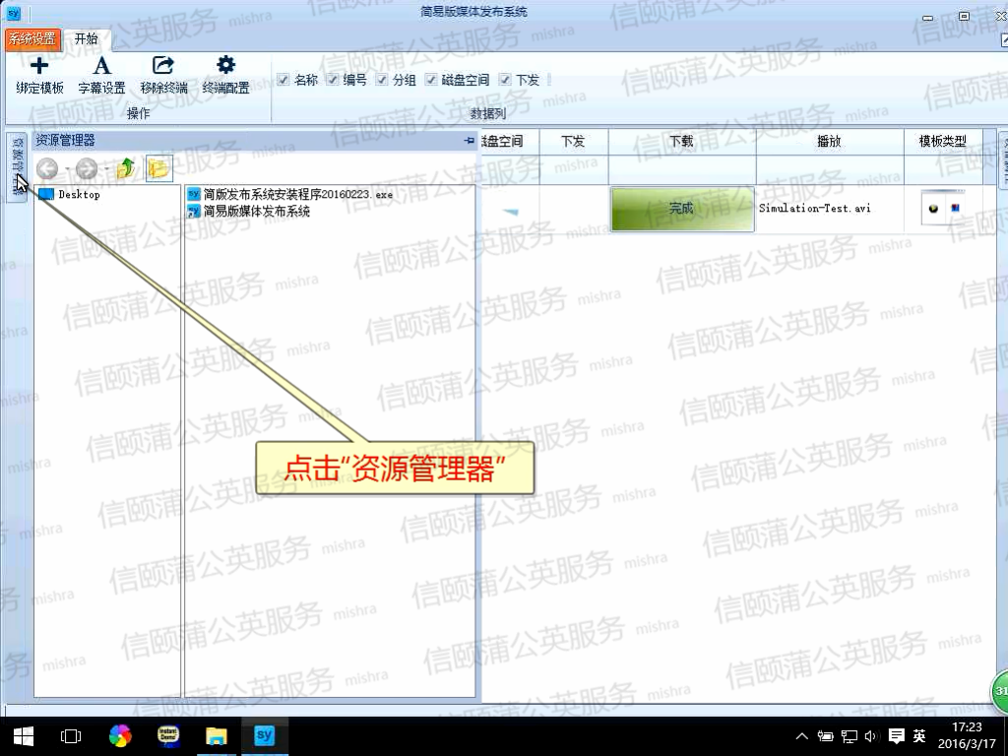Viewport: 1008px width, 756px height.
Task: Click the green 完成 download progress bar
Action: (681, 209)
